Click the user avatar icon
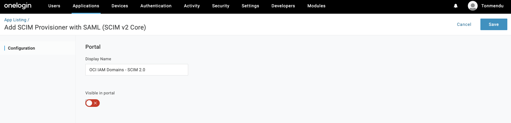This screenshot has height=123, width=511. pyautogui.click(x=473, y=6)
